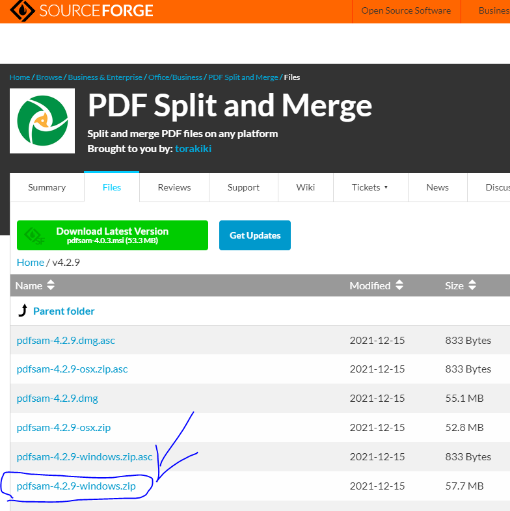Screen dimensions: 510x511
Task: Sort files by Size column arrows
Action: (472, 285)
